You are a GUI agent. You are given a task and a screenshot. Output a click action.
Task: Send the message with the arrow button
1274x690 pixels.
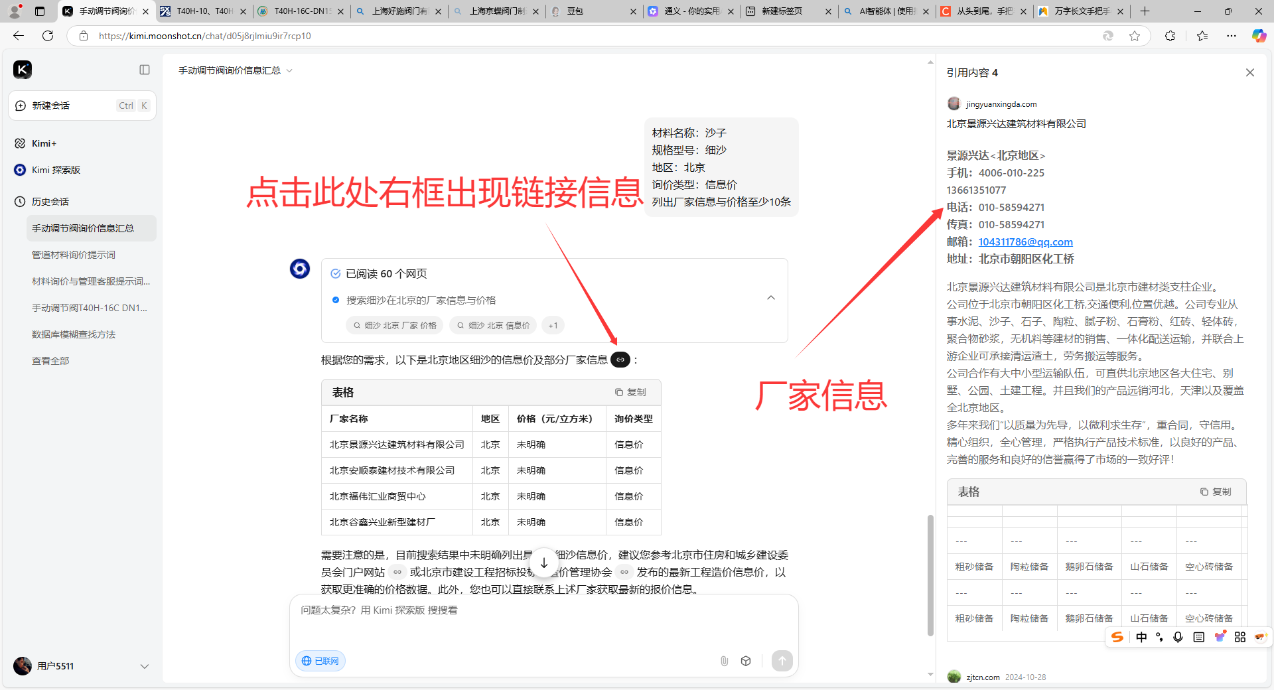point(782,661)
